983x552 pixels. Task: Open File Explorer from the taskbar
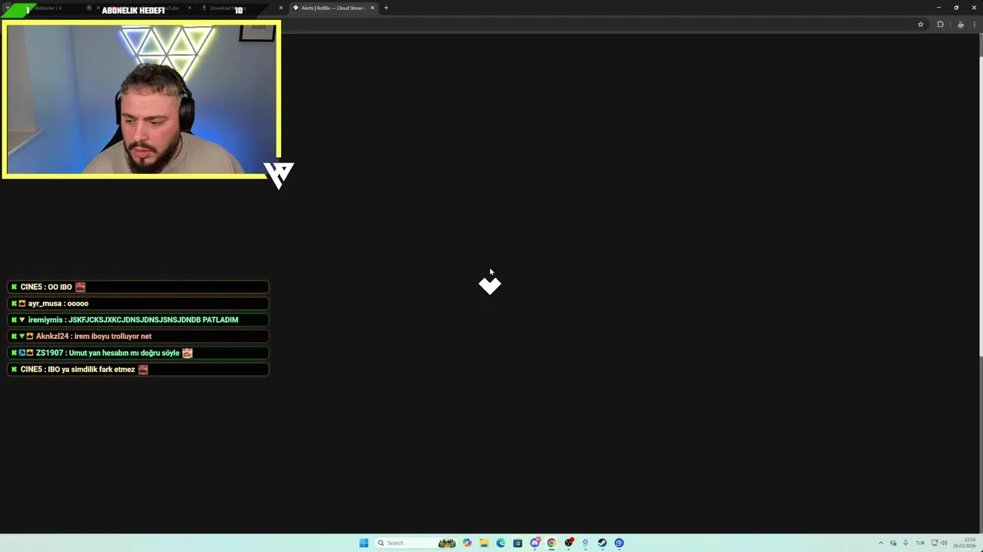pyautogui.click(x=484, y=543)
